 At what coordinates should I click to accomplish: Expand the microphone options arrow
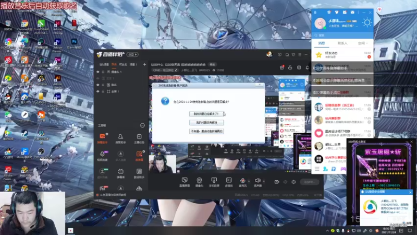tap(249, 181)
